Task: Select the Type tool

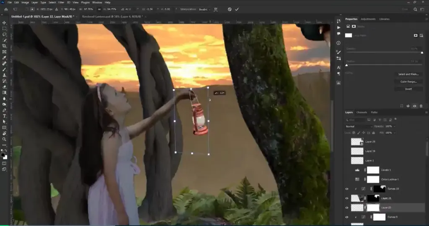Action: [x=4, y=116]
